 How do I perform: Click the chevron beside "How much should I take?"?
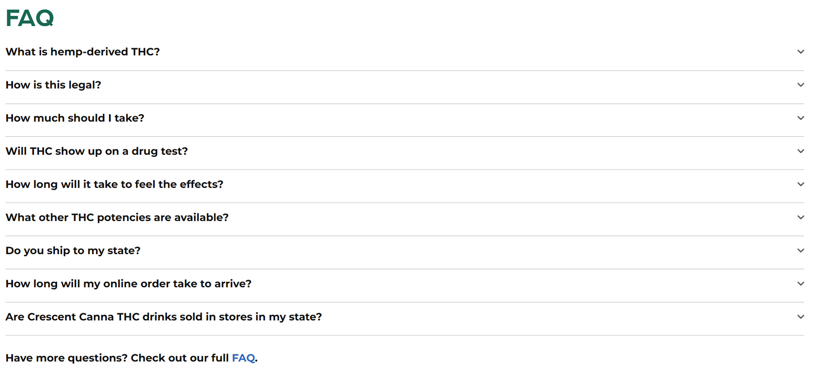800,118
